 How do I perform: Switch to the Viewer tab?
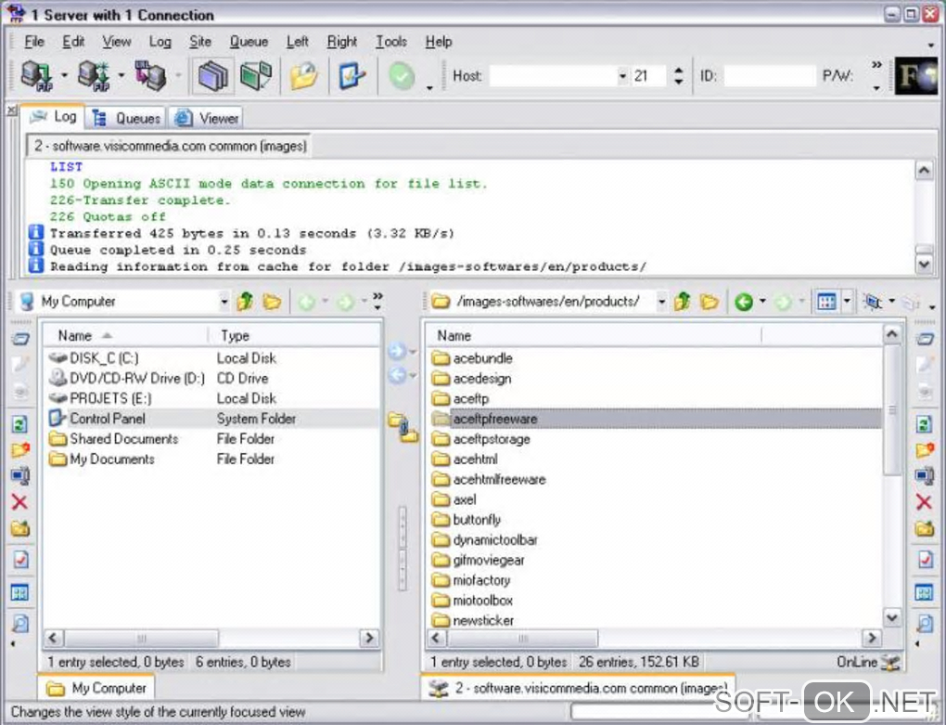click(208, 118)
